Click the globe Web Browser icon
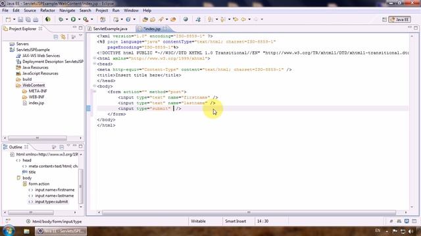Viewport: 421px width, 236px height. click(186, 19)
